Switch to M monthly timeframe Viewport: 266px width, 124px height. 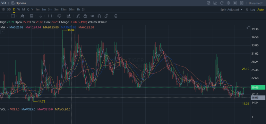[23, 10]
